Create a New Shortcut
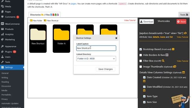 tap(51, 21)
